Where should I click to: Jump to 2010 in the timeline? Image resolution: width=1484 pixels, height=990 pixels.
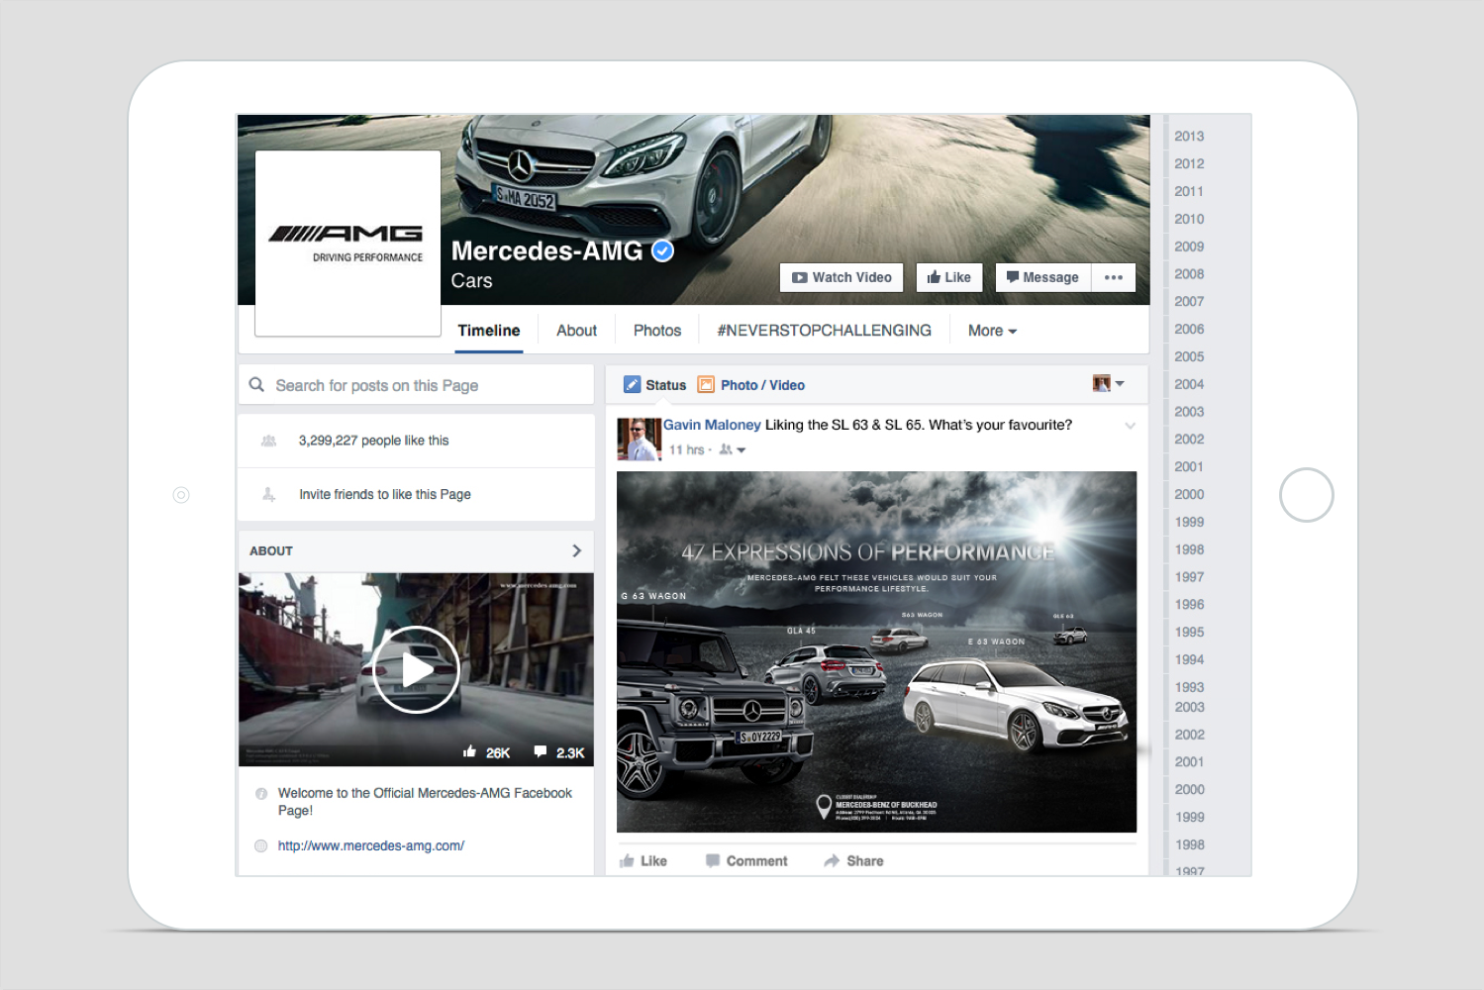1189,219
